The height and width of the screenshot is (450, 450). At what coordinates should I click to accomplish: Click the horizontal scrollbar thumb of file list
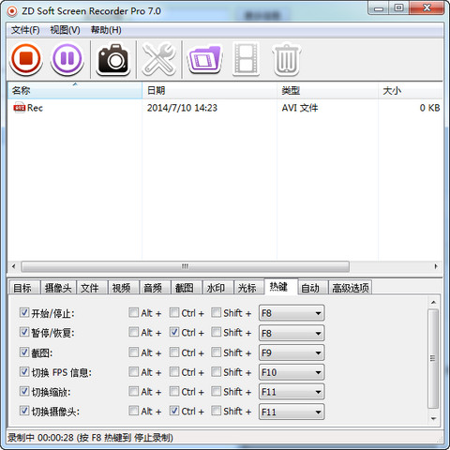point(185,266)
